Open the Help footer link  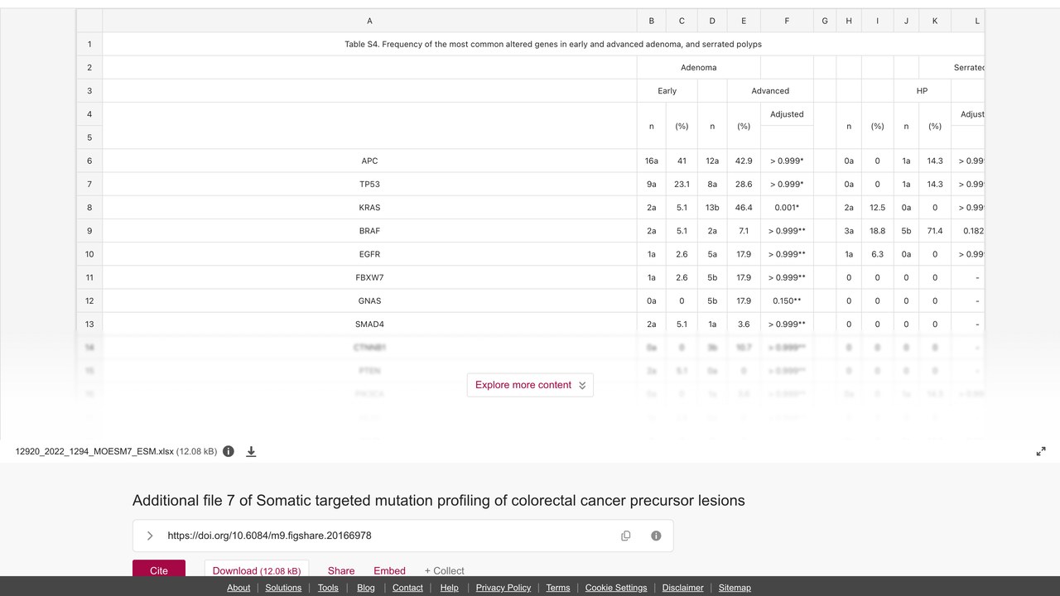(450, 588)
